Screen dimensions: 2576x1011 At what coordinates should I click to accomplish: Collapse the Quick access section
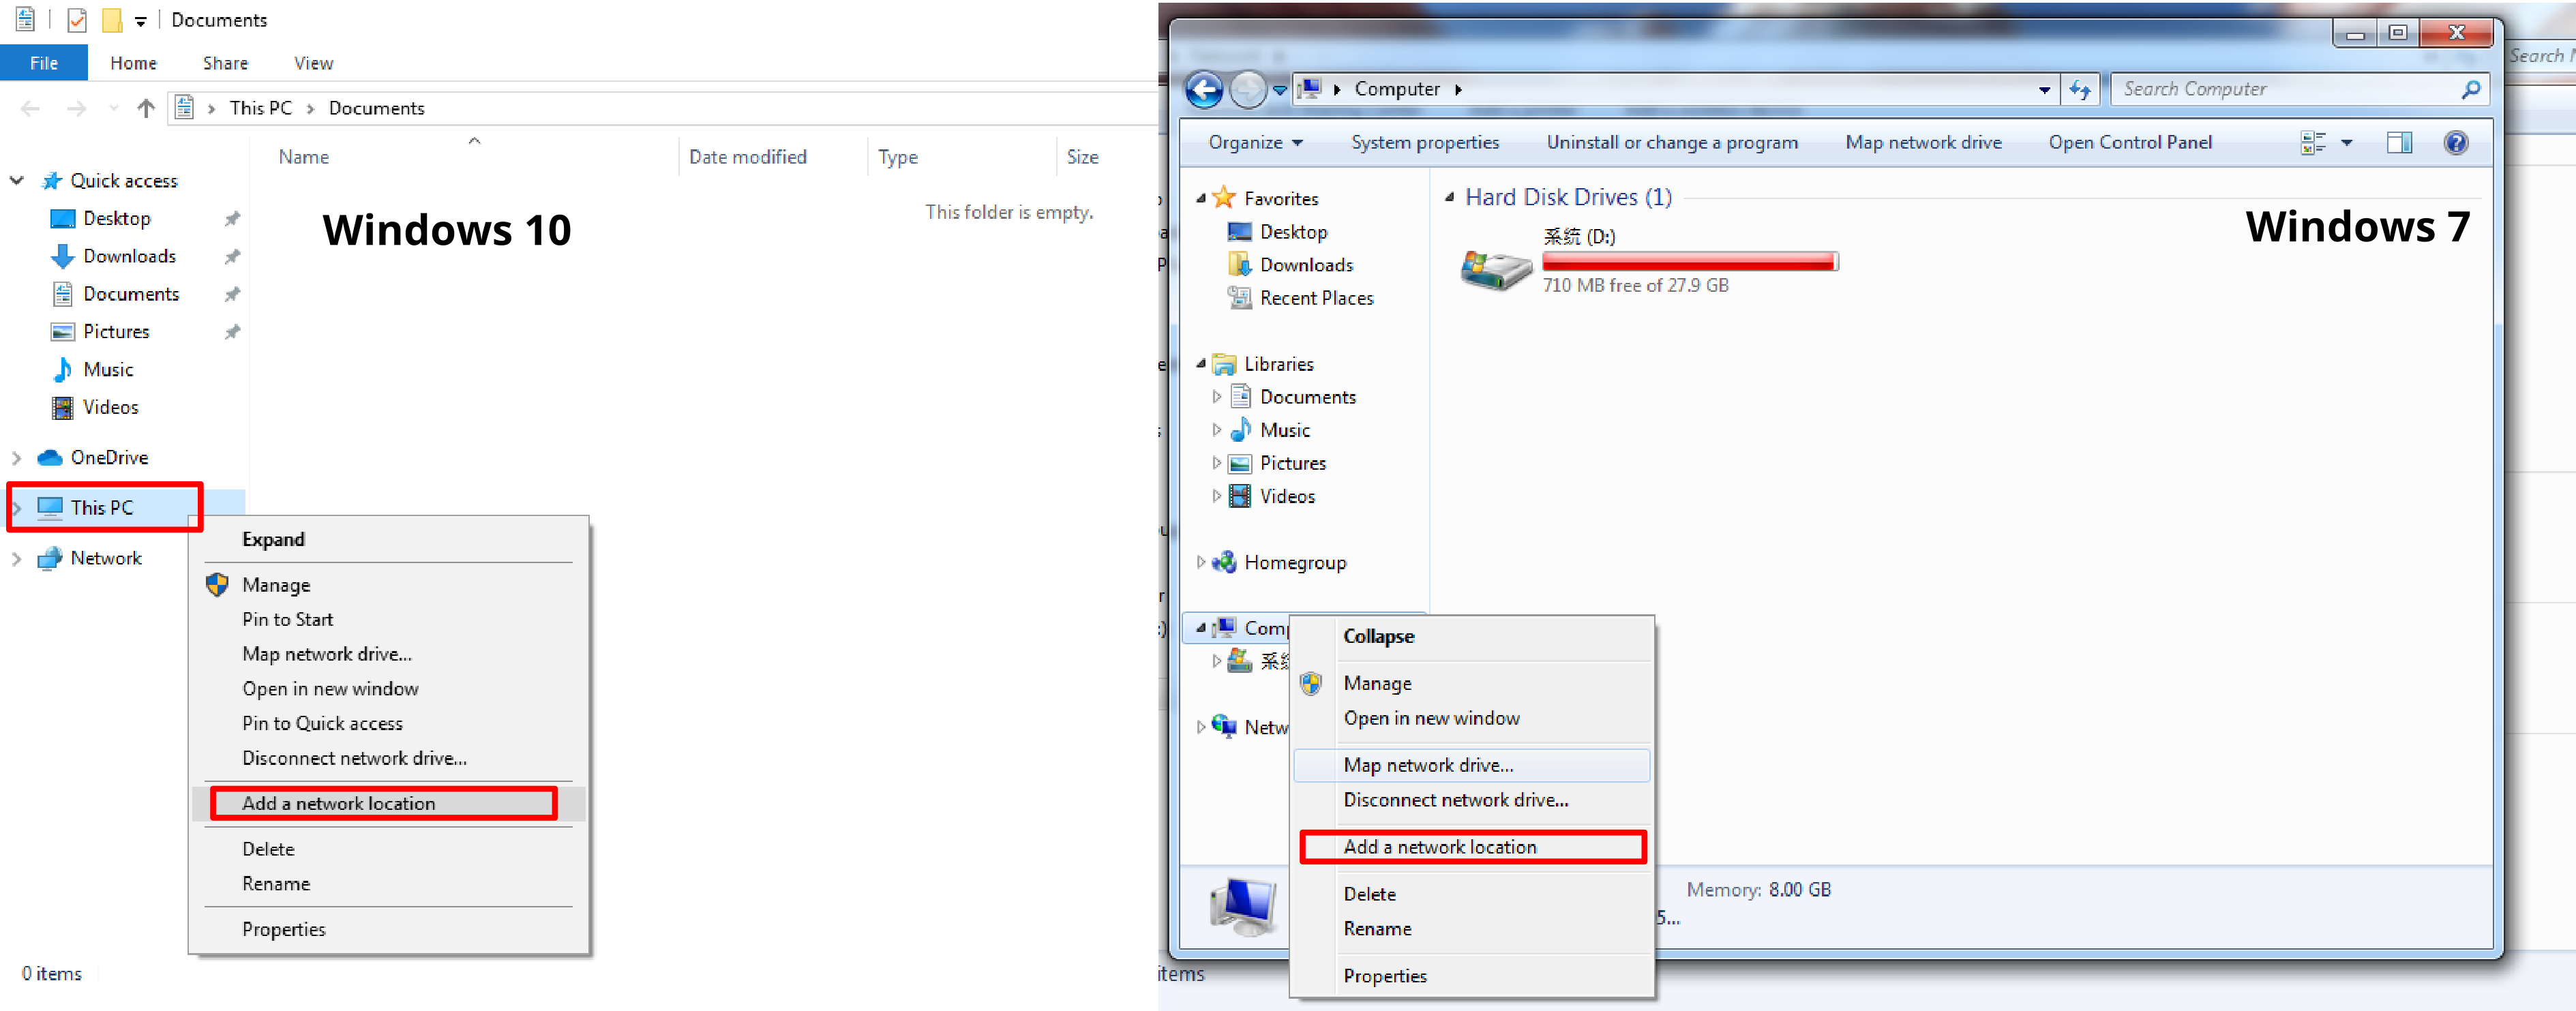coord(17,181)
